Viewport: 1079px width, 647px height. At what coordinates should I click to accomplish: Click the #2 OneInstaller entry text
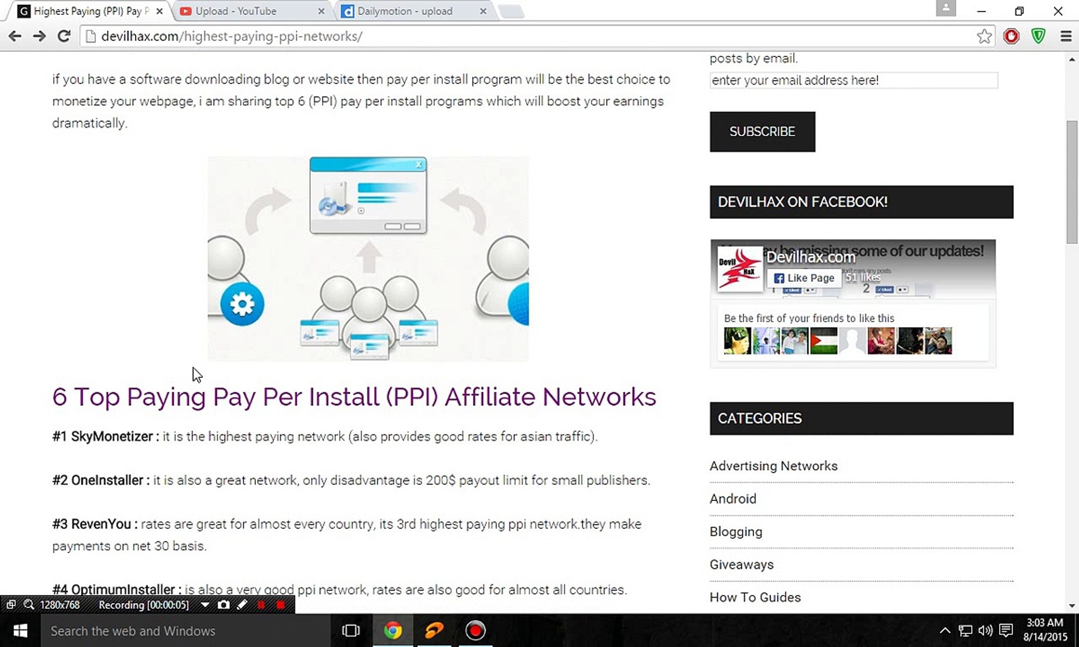click(x=351, y=480)
